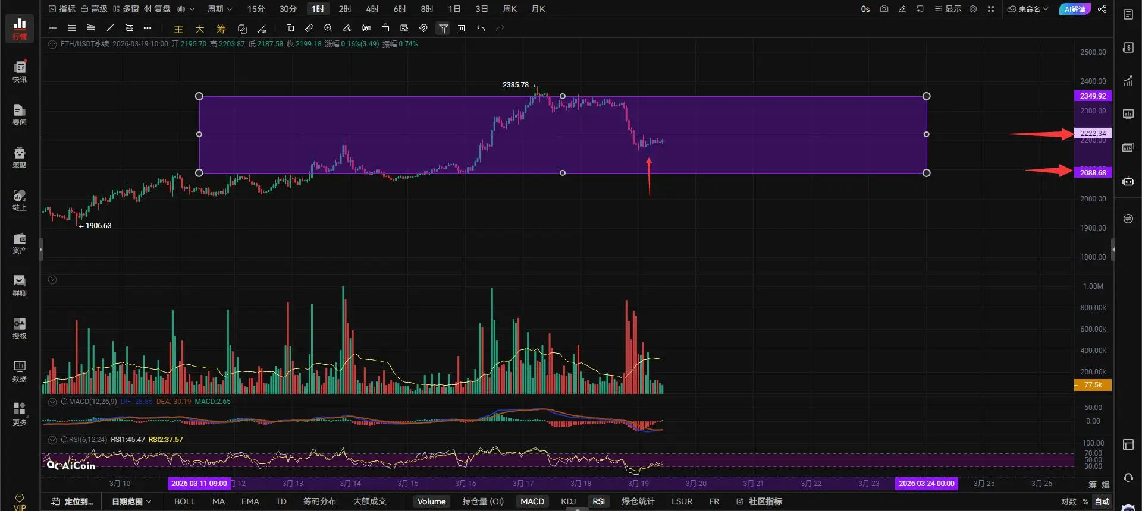Image resolution: width=1142 pixels, height=511 pixels.
Task: Toggle the KDJ indicator
Action: (x=568, y=501)
